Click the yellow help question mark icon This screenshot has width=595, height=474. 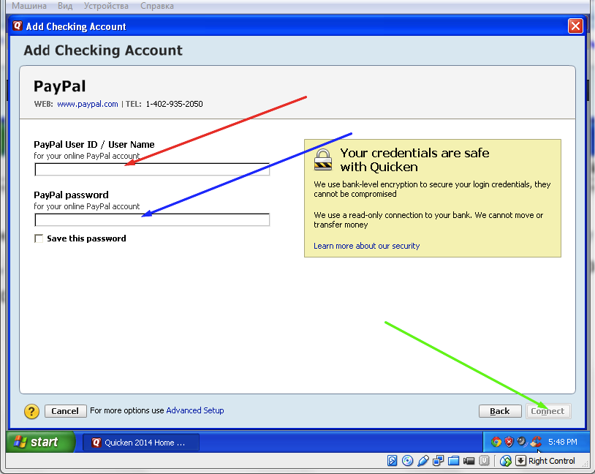[31, 411]
